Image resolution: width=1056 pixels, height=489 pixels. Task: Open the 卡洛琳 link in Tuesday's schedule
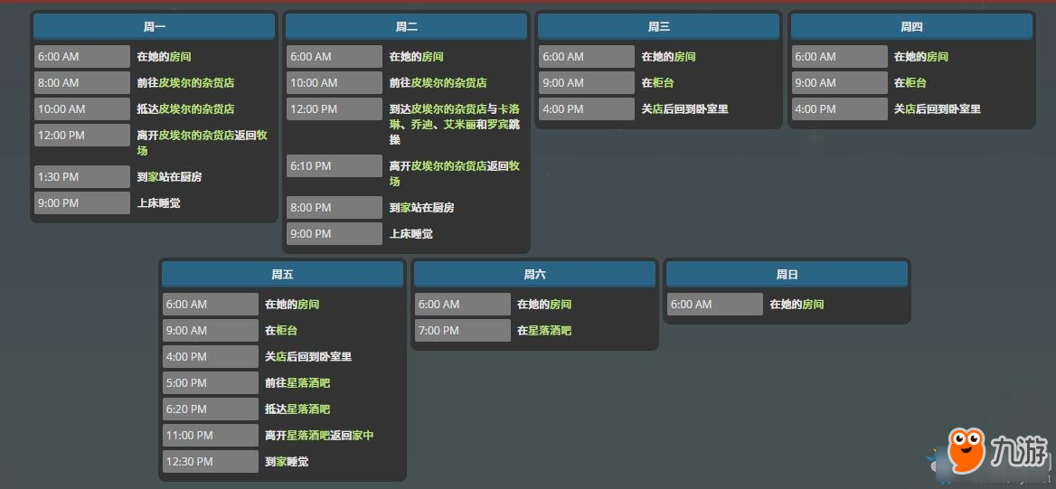click(x=508, y=109)
